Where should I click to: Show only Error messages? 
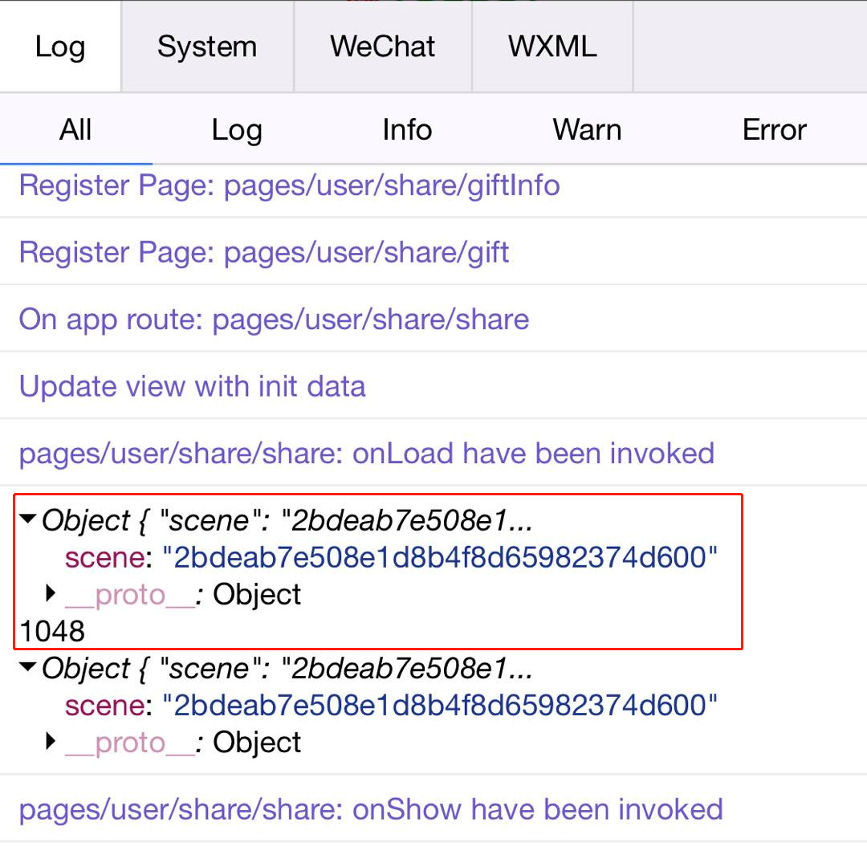774,130
